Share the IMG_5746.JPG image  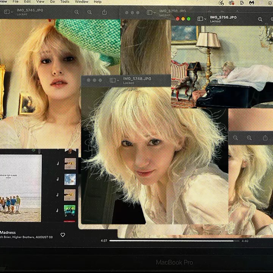[x=104, y=12]
